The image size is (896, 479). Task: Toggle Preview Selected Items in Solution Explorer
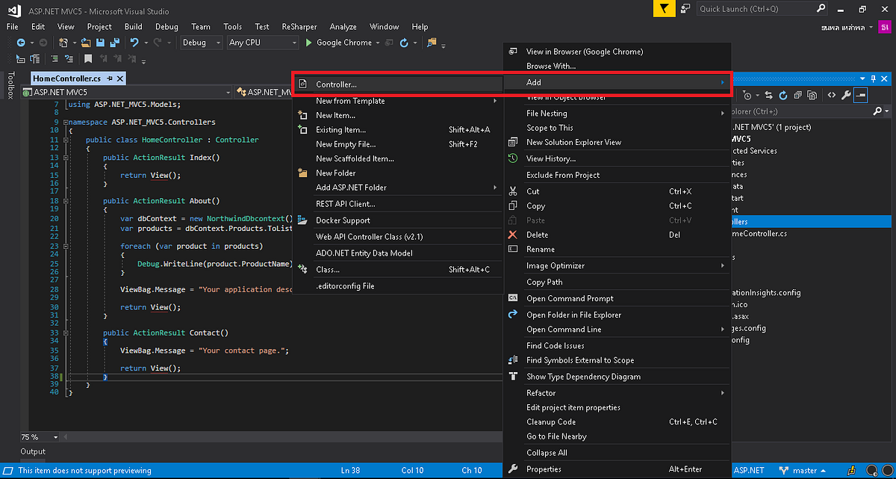point(862,96)
